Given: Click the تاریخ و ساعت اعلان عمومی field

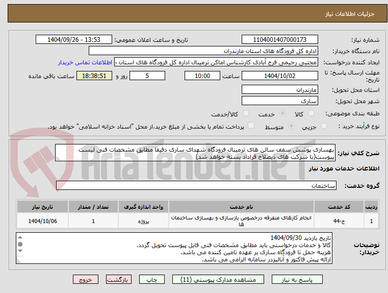Looking at the screenshot, I should click(x=74, y=40).
